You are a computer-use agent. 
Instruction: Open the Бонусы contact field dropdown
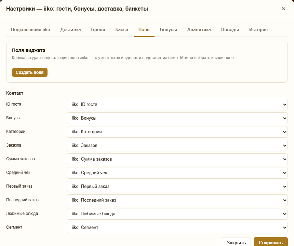click(177, 118)
